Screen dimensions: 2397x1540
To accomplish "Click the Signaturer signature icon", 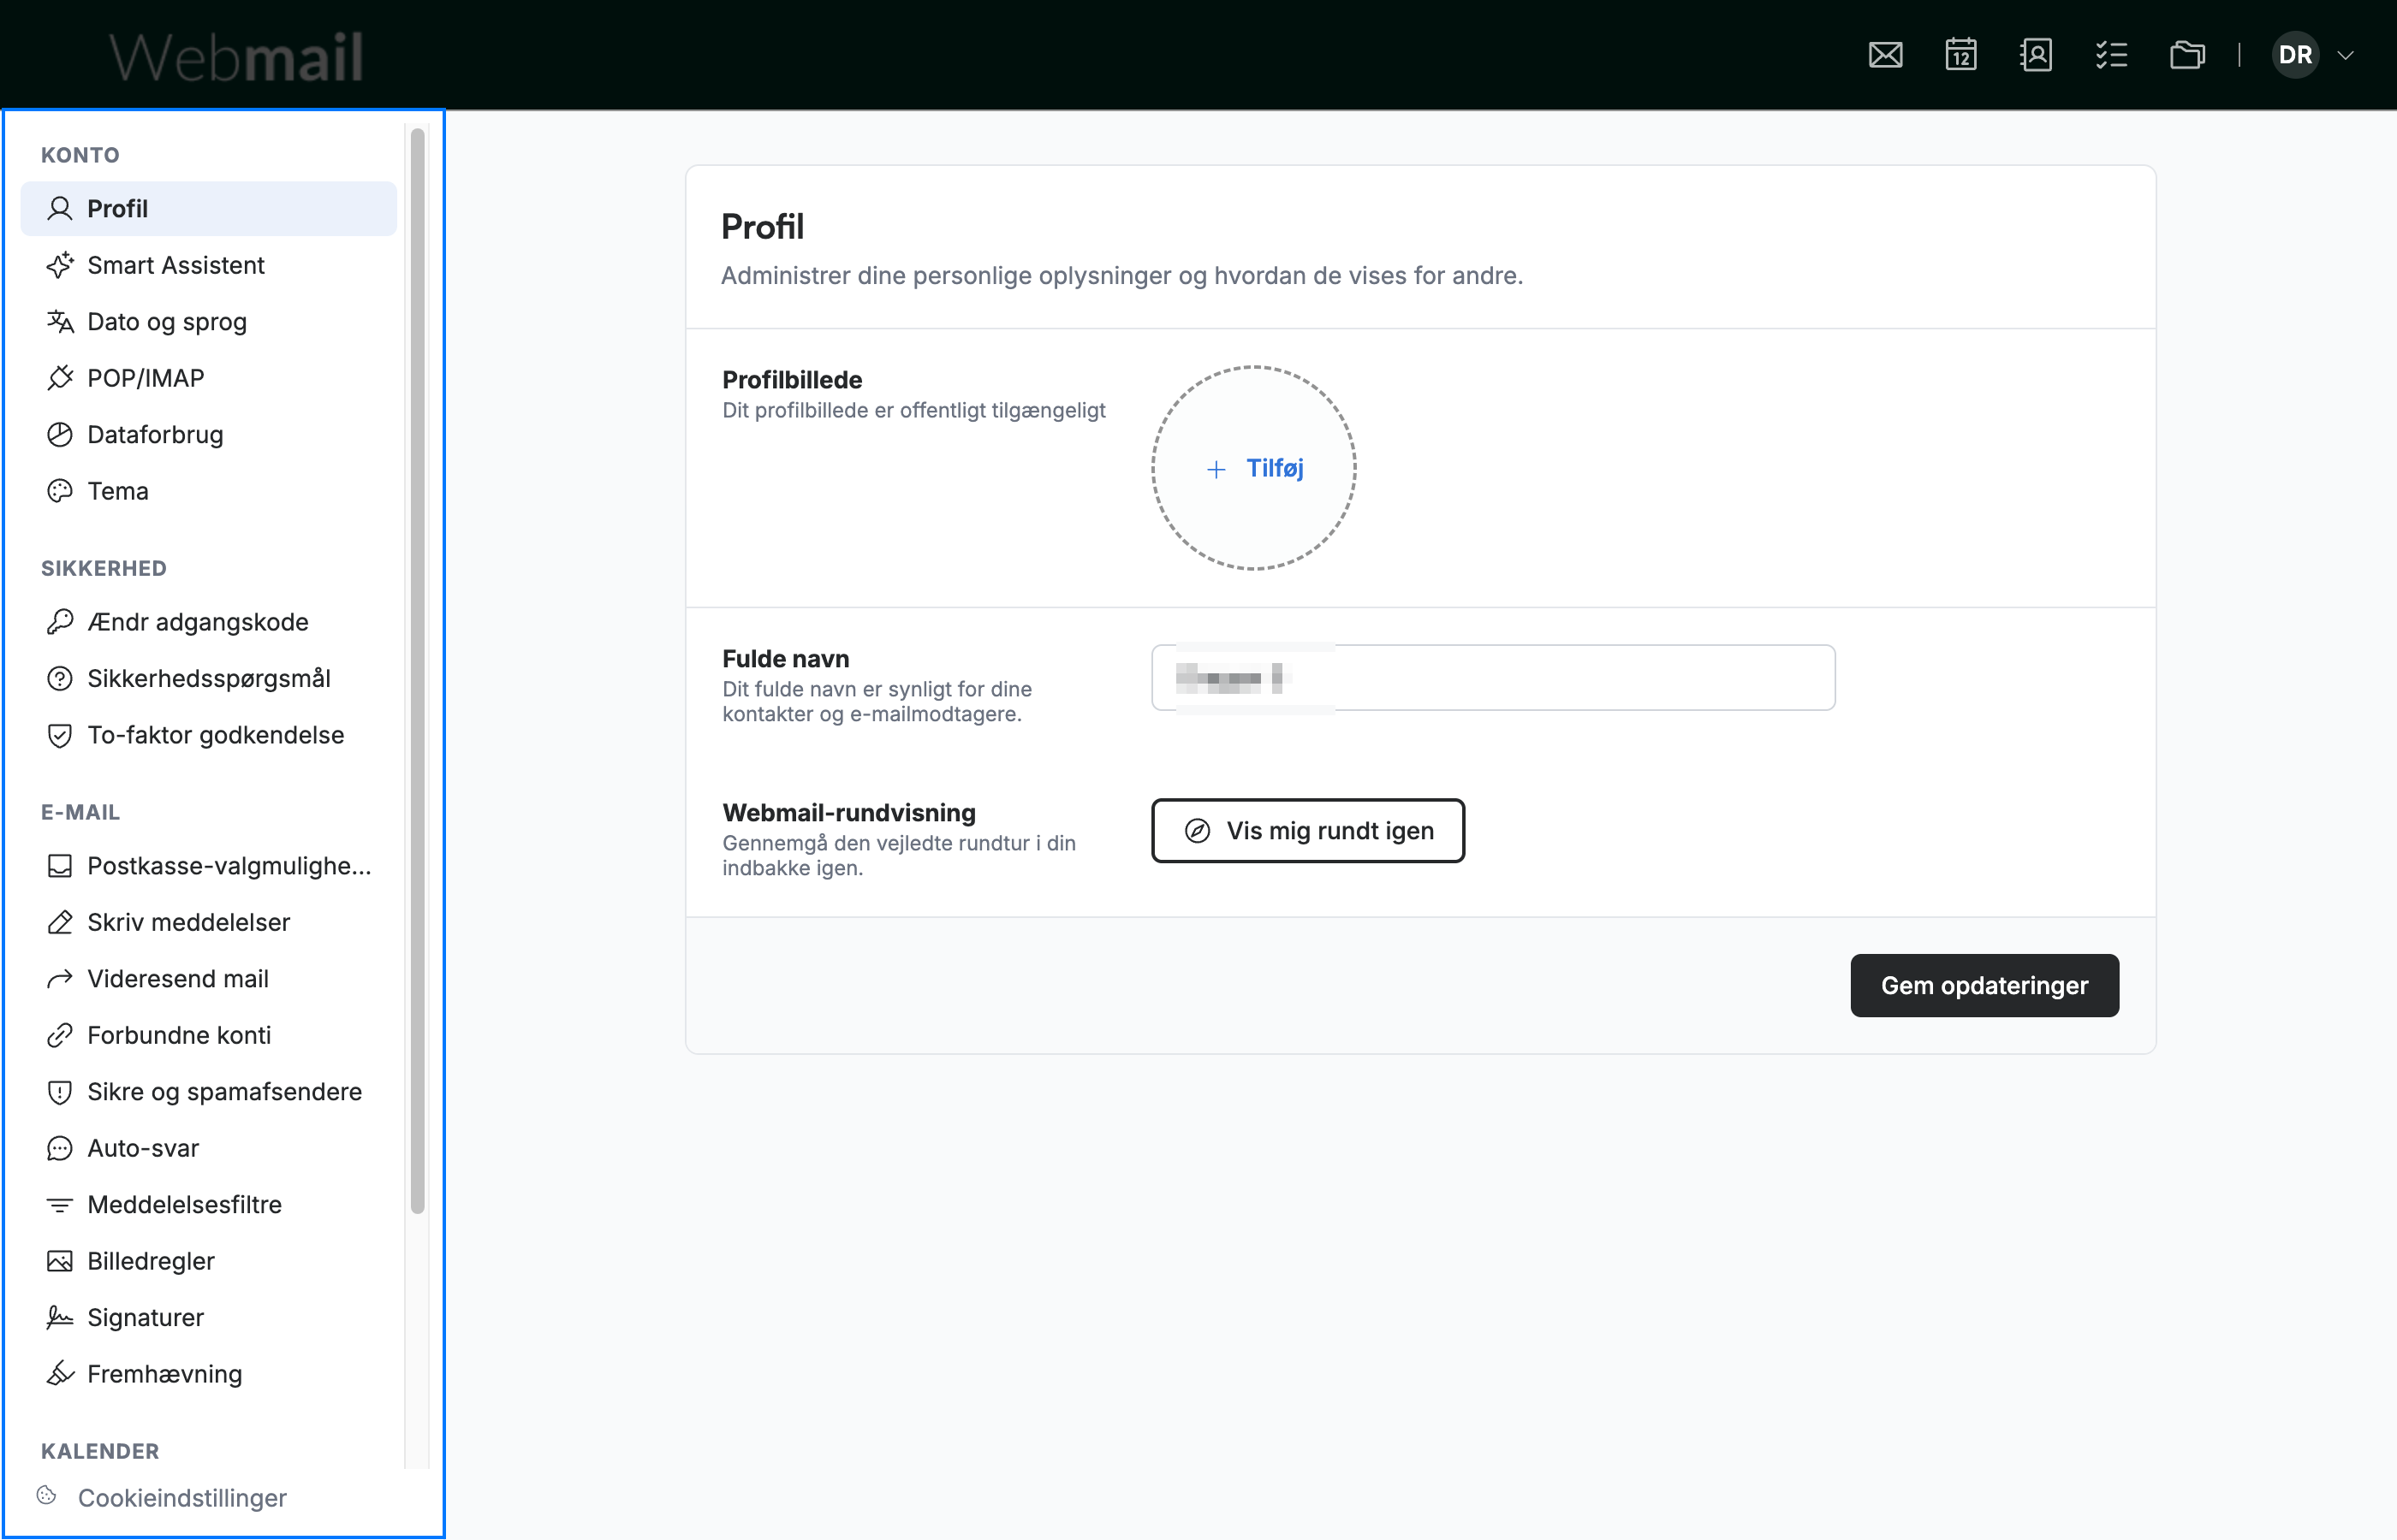I will coord(60,1318).
